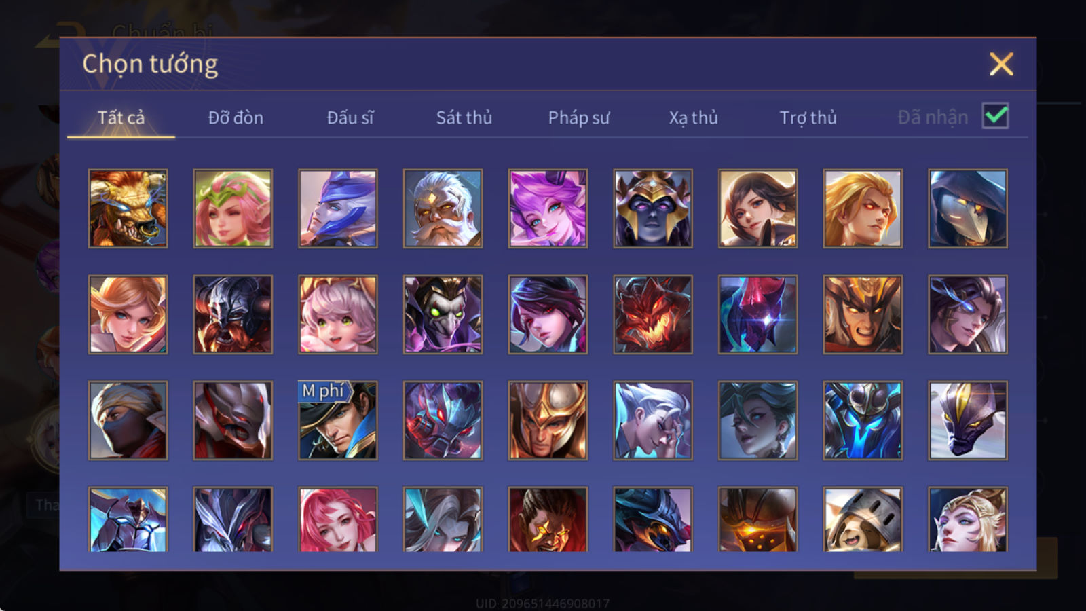Screen dimensions: 1086x611
Task: Pick the purple-haired girl with bunny ears
Action: [548, 208]
